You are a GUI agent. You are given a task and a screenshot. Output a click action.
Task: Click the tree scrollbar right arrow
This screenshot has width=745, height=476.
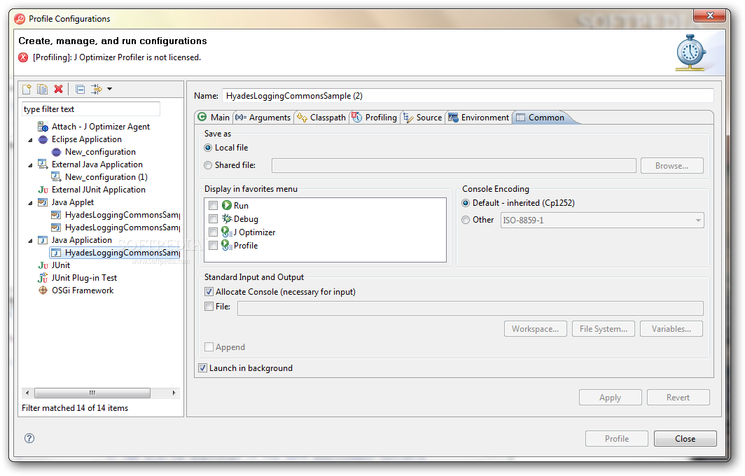[x=174, y=393]
